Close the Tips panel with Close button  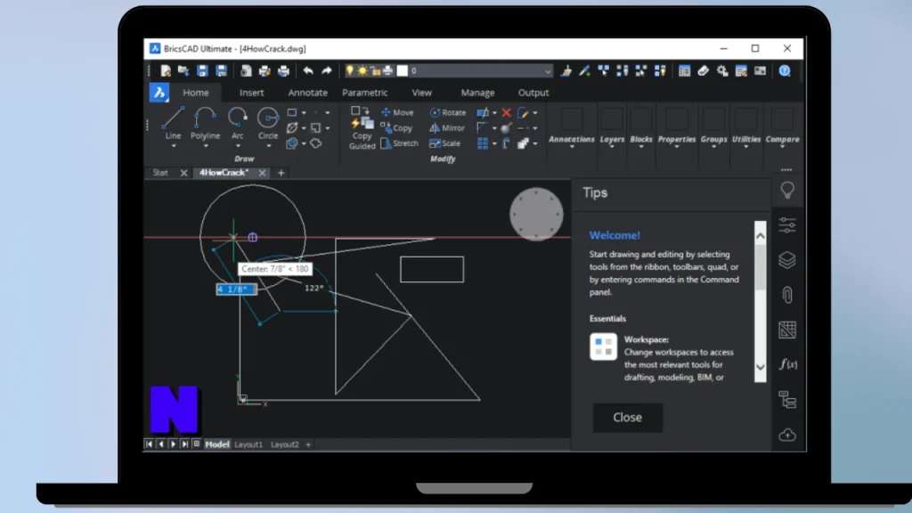pos(628,418)
